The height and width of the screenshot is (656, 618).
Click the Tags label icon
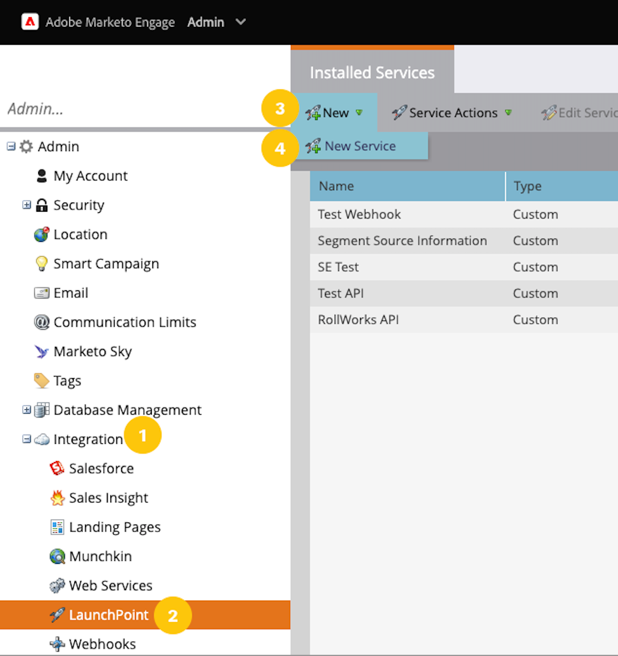(41, 381)
